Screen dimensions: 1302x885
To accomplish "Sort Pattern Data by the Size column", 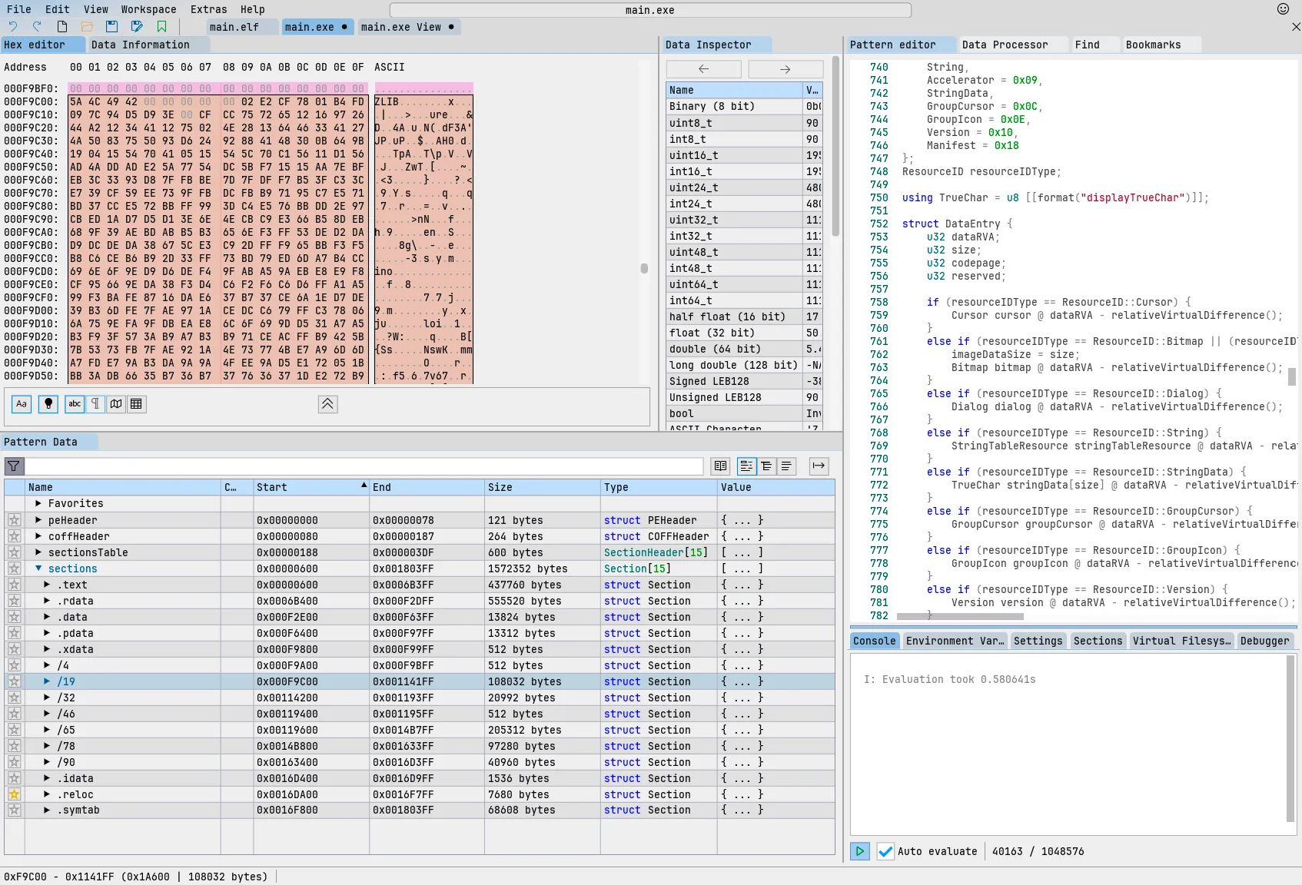I will 542,487.
